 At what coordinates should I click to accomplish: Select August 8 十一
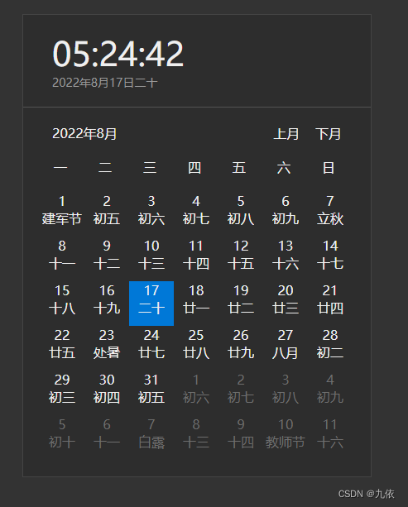(62, 255)
